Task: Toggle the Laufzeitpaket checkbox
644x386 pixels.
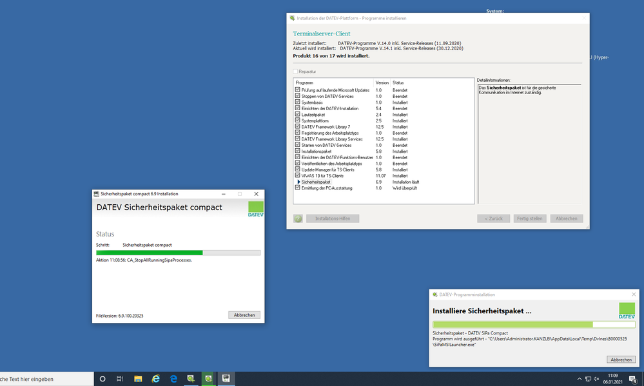Action: coord(297,115)
